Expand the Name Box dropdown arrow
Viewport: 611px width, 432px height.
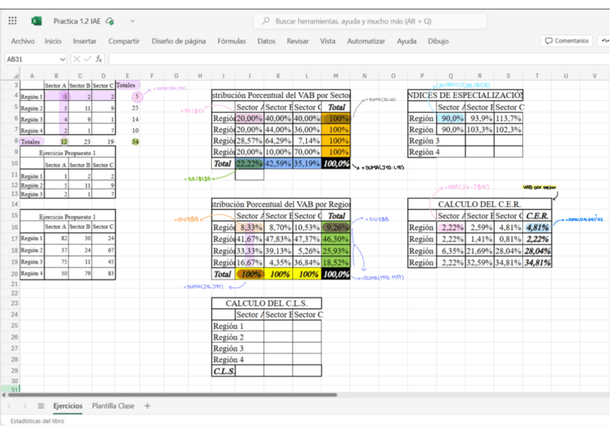tap(63, 59)
